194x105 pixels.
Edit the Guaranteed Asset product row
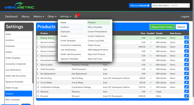pos(186,60)
